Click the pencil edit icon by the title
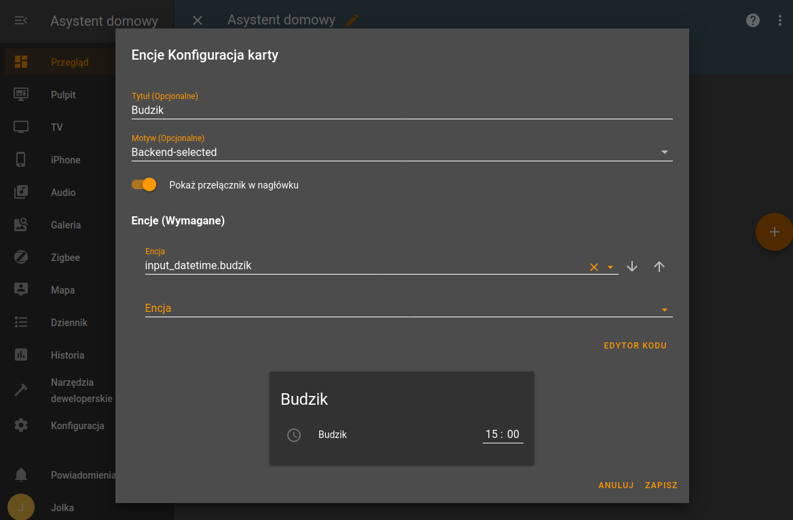Screen dimensions: 793x520 (x=352, y=20)
